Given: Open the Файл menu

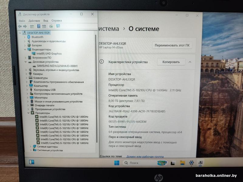Looking at the screenshot, I should 22,21.
